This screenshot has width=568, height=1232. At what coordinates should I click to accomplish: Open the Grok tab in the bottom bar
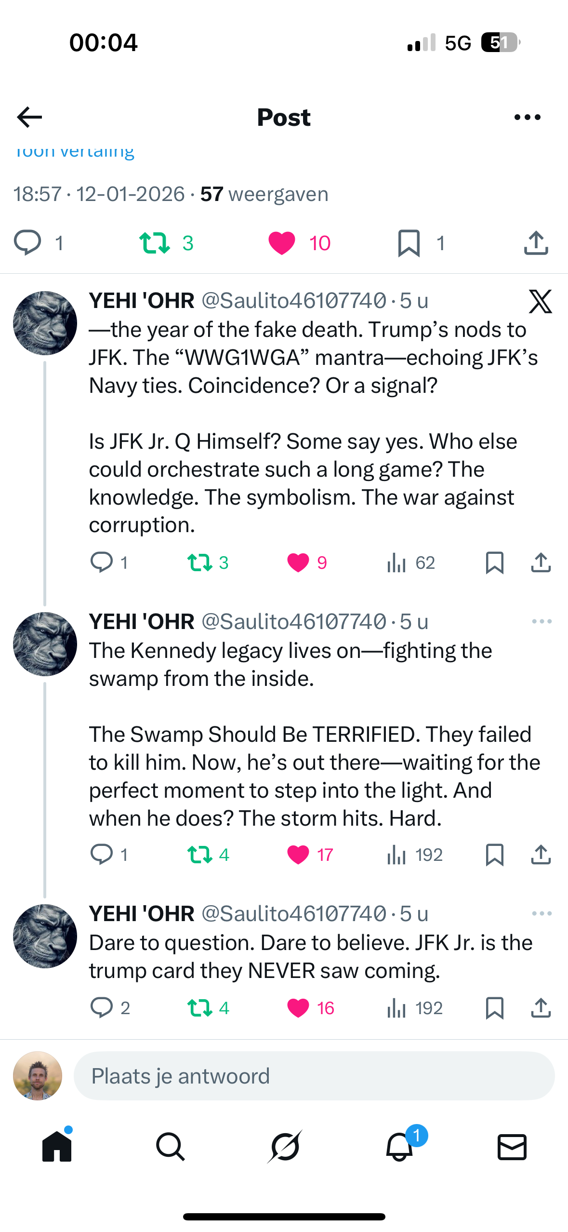click(x=285, y=1146)
